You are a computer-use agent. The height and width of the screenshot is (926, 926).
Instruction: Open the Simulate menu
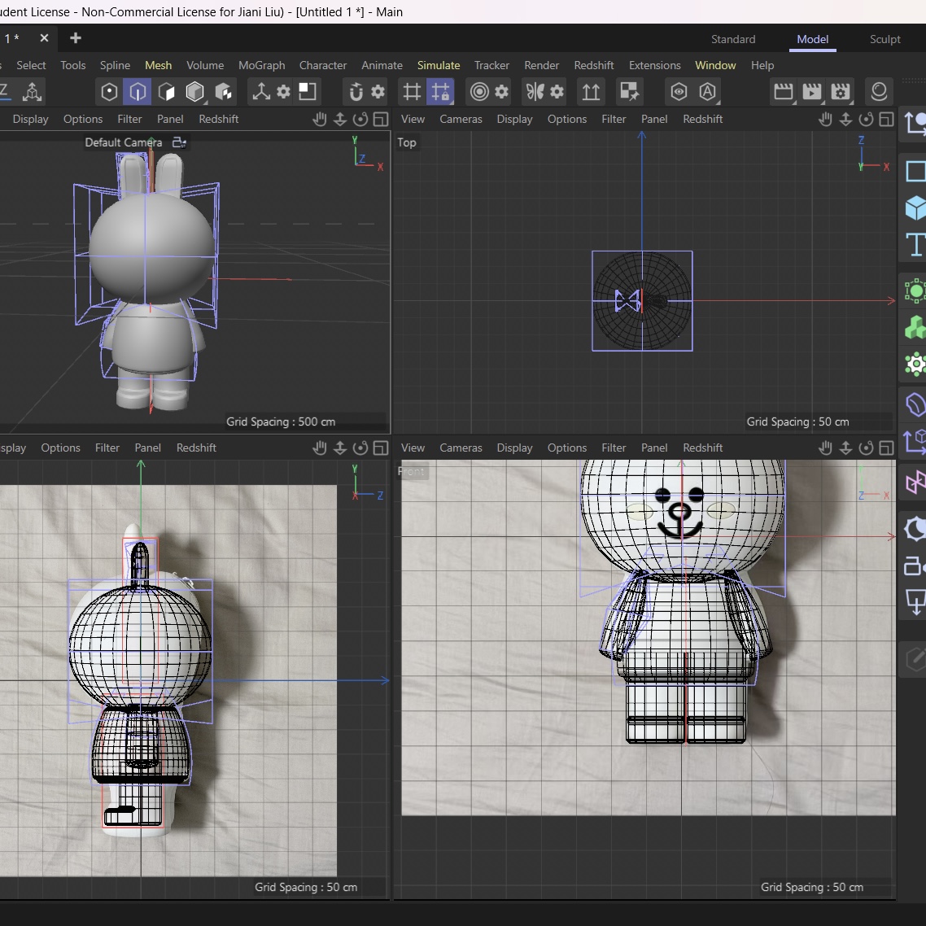pyautogui.click(x=439, y=66)
